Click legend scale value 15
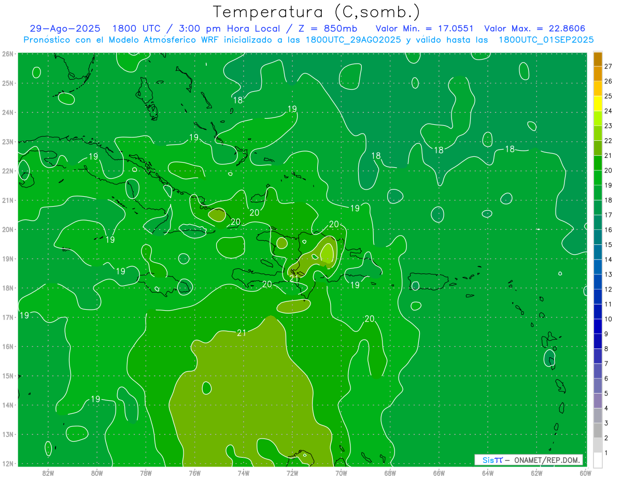Viewport: 622px width, 480px height. tap(608, 245)
